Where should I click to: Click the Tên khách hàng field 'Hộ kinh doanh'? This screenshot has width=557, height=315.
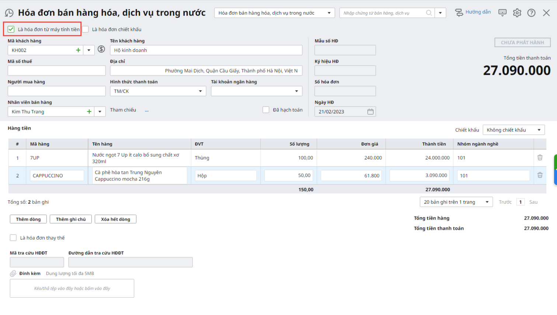206,50
